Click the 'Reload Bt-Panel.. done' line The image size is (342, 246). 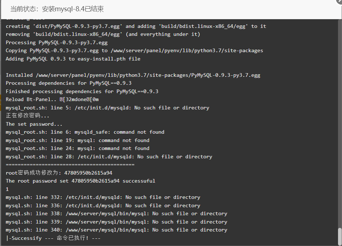[x=52, y=100]
